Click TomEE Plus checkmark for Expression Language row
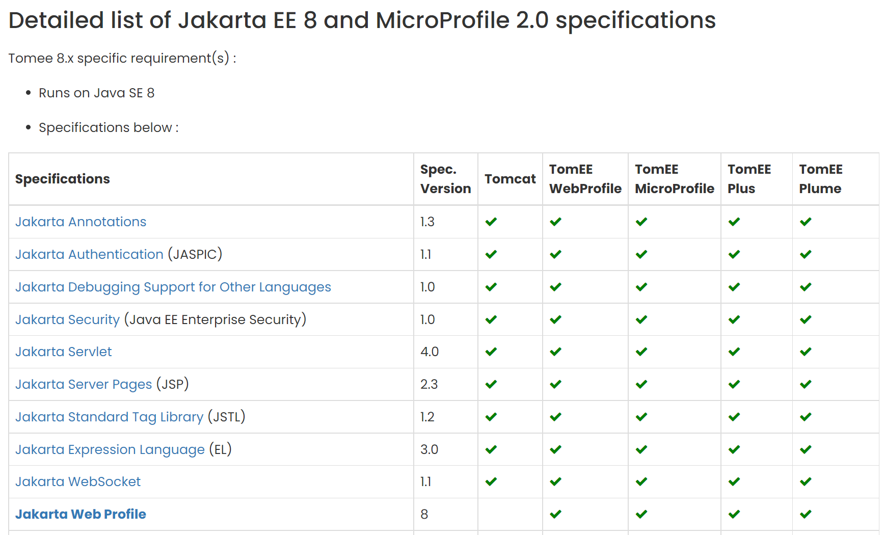 [734, 449]
